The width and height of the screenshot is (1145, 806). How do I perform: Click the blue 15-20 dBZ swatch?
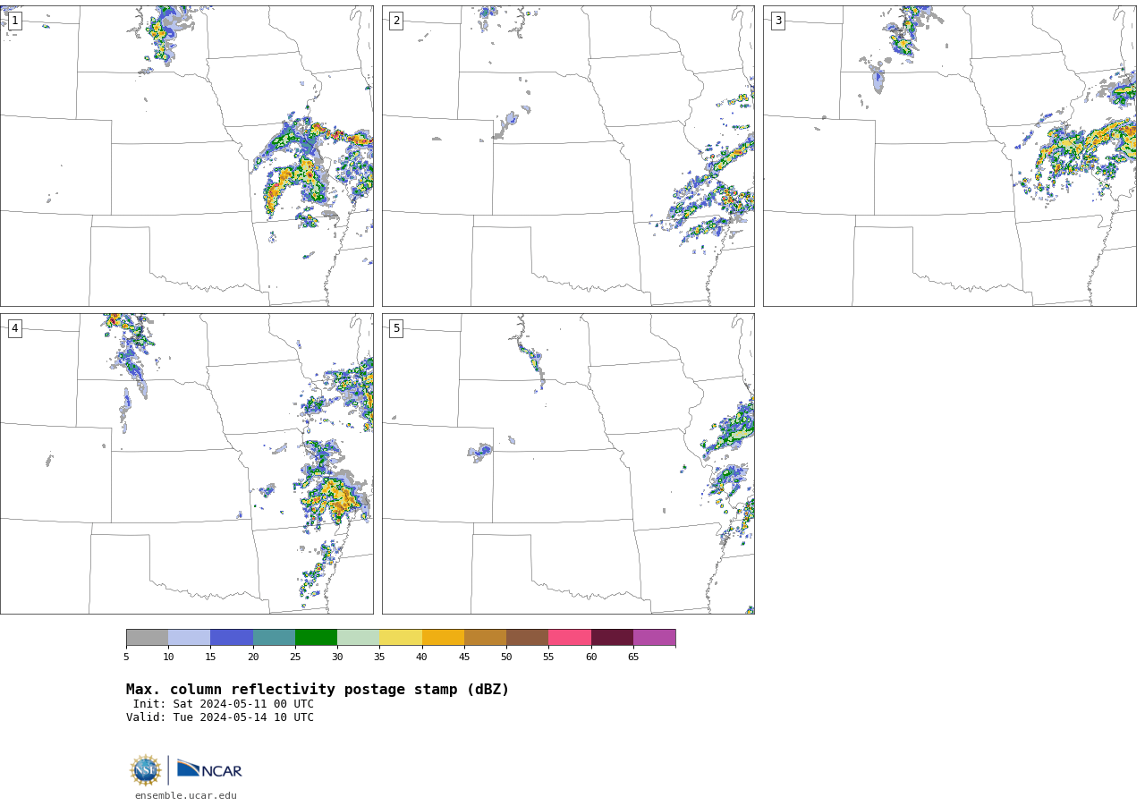coord(232,637)
